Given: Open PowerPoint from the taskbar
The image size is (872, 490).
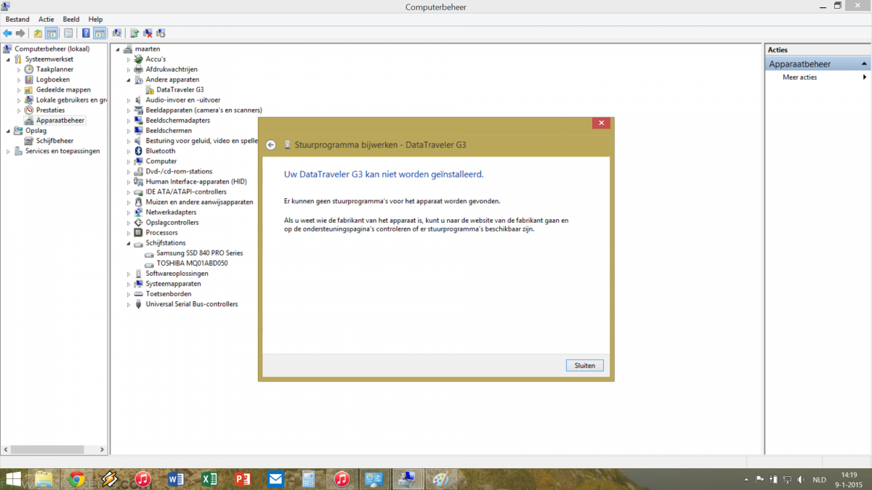Looking at the screenshot, I should point(242,479).
